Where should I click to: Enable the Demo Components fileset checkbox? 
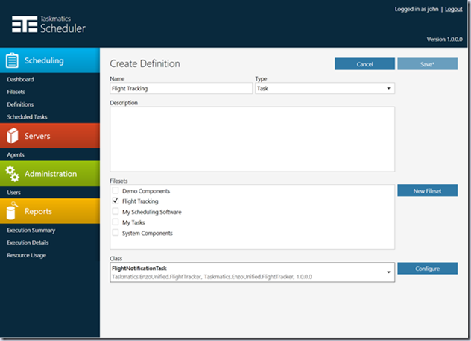point(116,190)
